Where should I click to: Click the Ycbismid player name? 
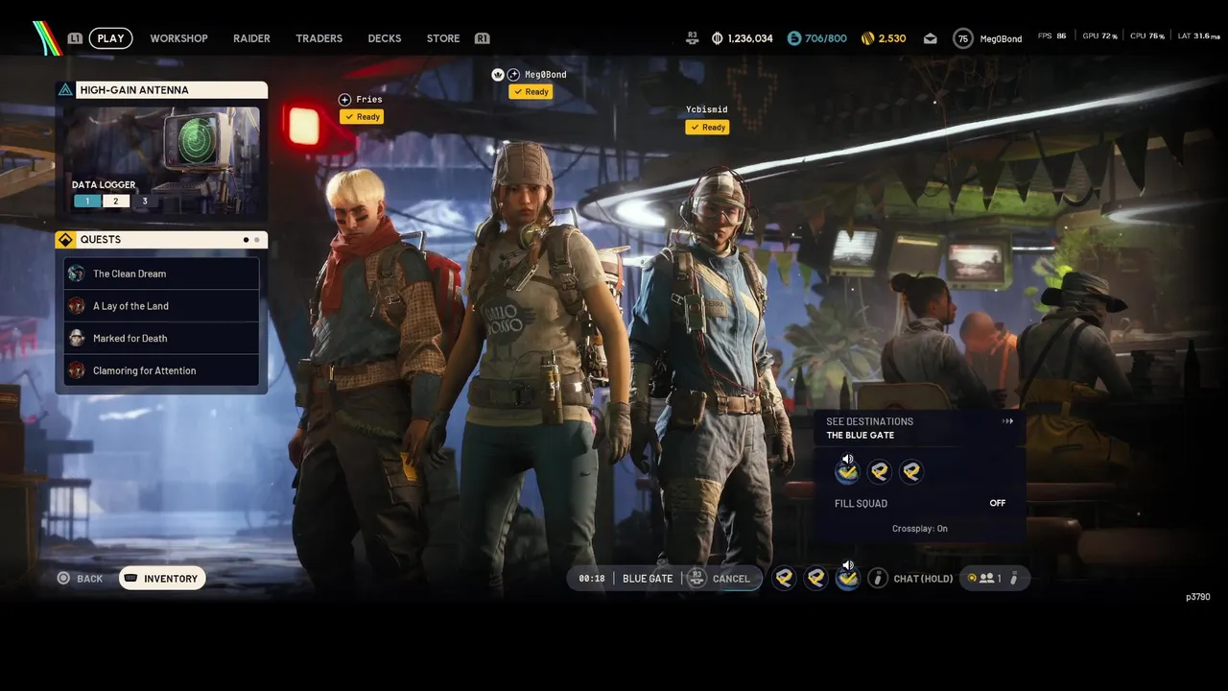(706, 109)
